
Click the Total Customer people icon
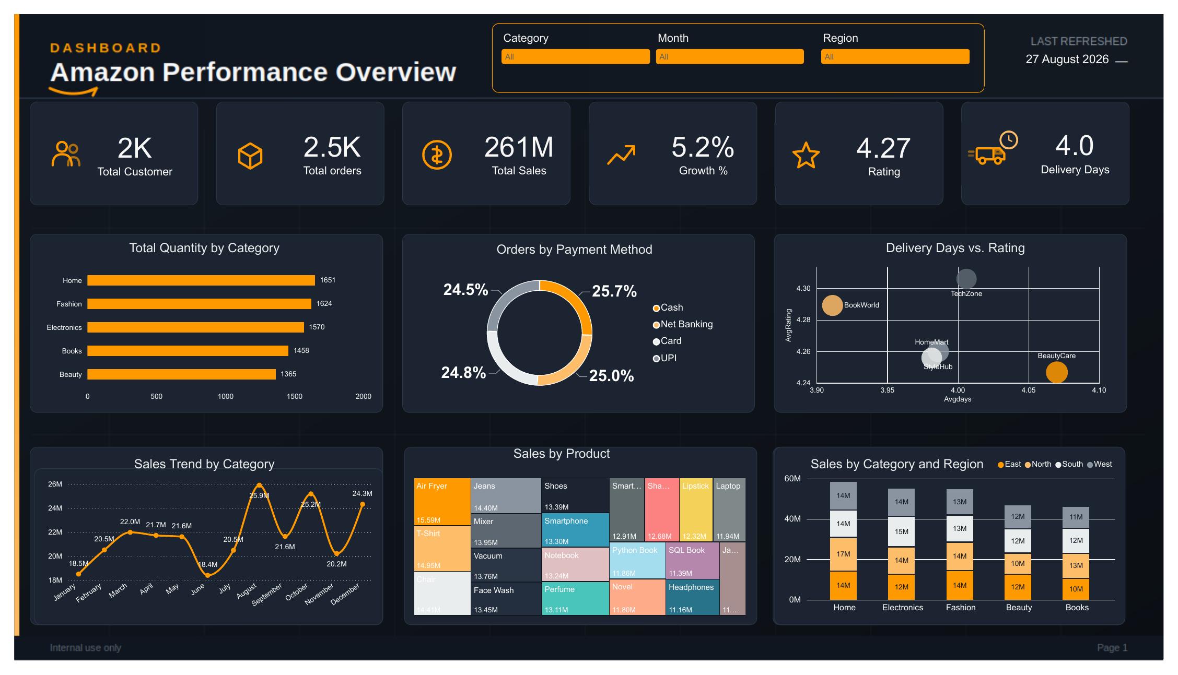click(66, 154)
